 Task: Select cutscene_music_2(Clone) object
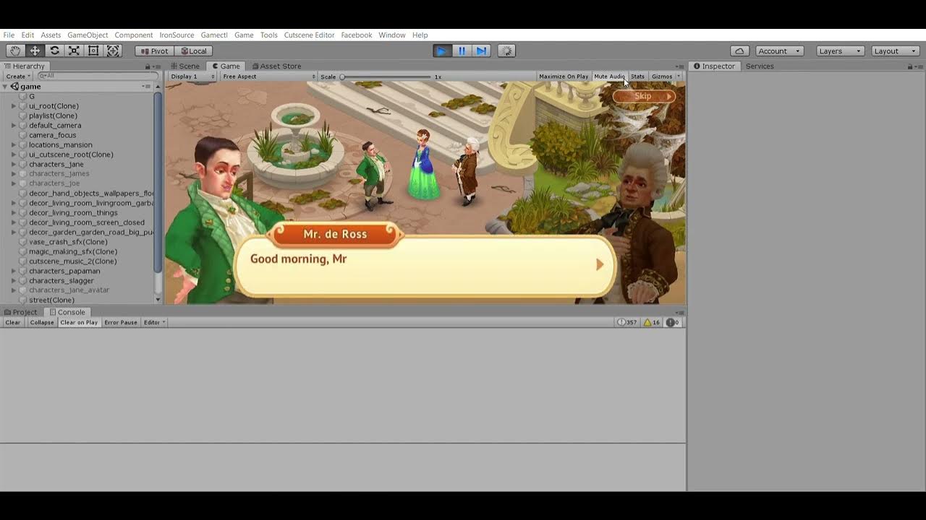(72, 261)
